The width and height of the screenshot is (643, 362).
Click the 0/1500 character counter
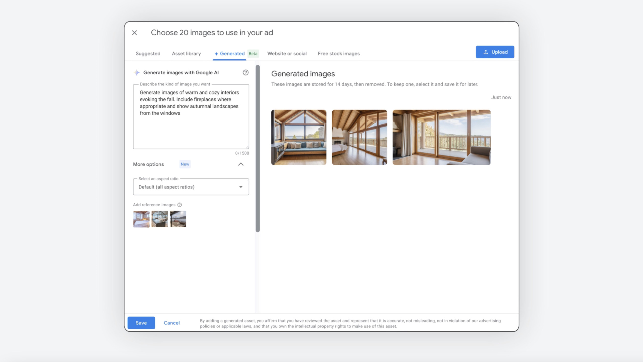(242, 153)
